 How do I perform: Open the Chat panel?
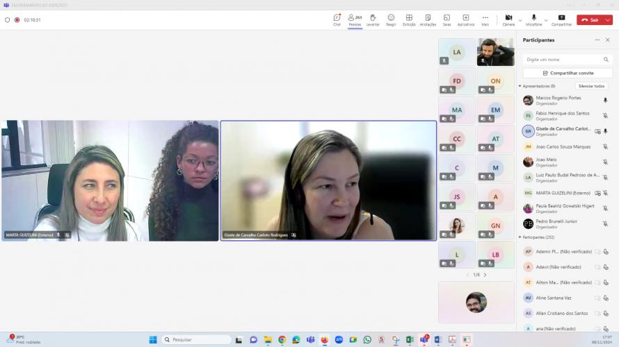pos(337,19)
